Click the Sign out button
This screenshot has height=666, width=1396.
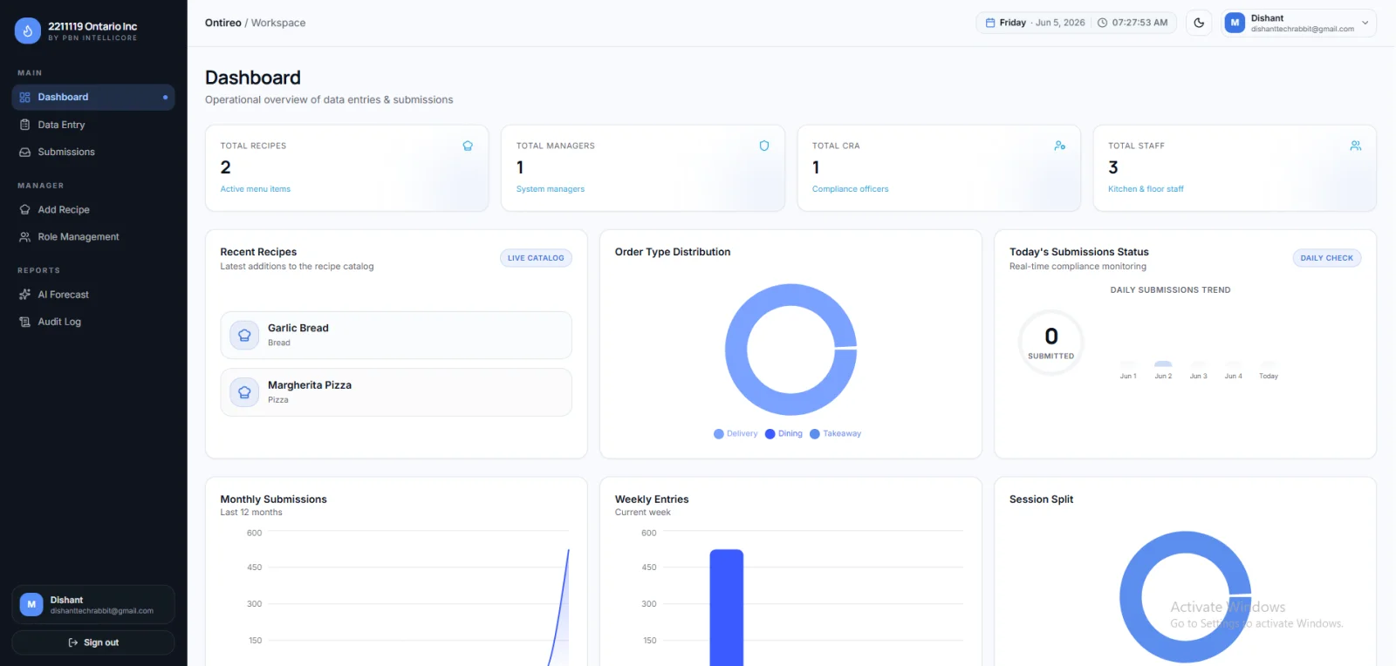(x=93, y=642)
